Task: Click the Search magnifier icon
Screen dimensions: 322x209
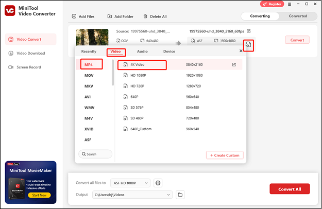Action: tap(84, 154)
